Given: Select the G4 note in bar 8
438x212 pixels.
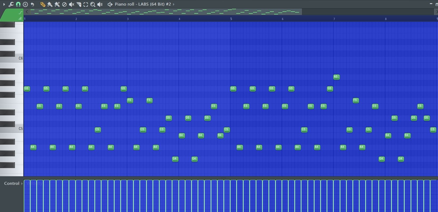Looking at the screenshot, I should click(x=401, y=159).
